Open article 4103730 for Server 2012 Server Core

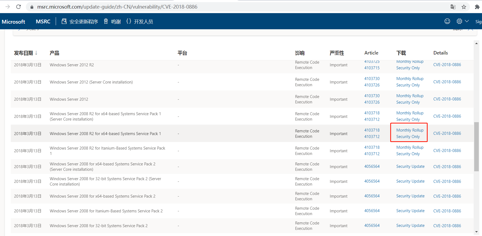(x=372, y=79)
